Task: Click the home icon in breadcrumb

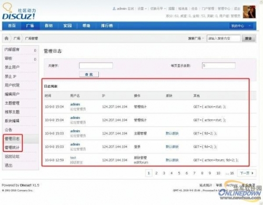Action: click(x=6, y=38)
